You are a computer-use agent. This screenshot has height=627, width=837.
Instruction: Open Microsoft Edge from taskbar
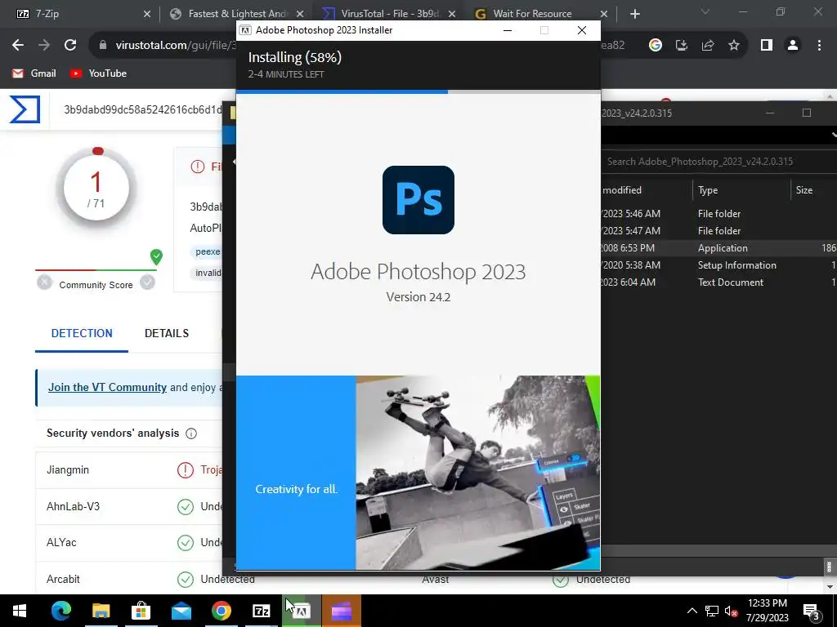pyautogui.click(x=60, y=611)
